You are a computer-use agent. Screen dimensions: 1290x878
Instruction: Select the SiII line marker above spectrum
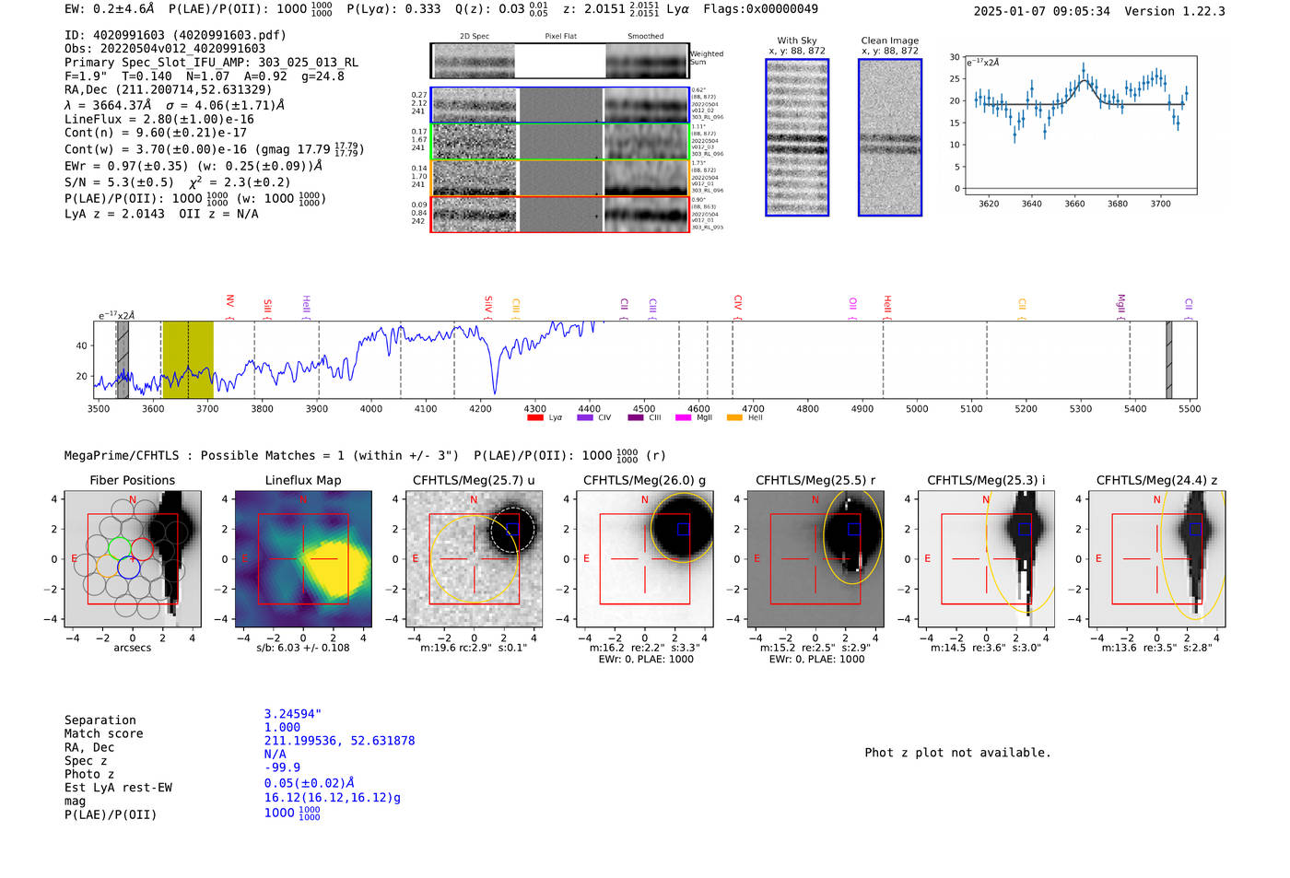[267, 308]
